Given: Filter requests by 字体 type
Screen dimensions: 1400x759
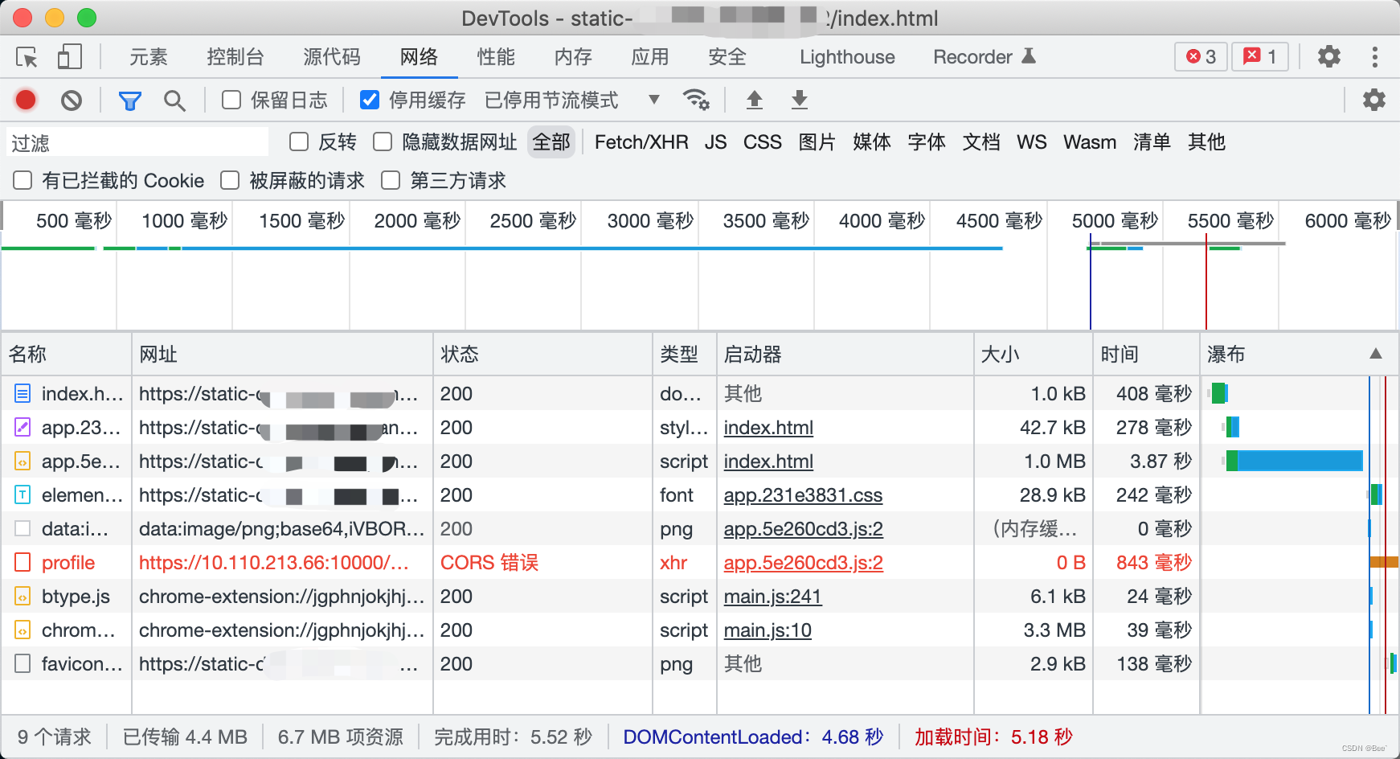Looking at the screenshot, I should pos(927,142).
